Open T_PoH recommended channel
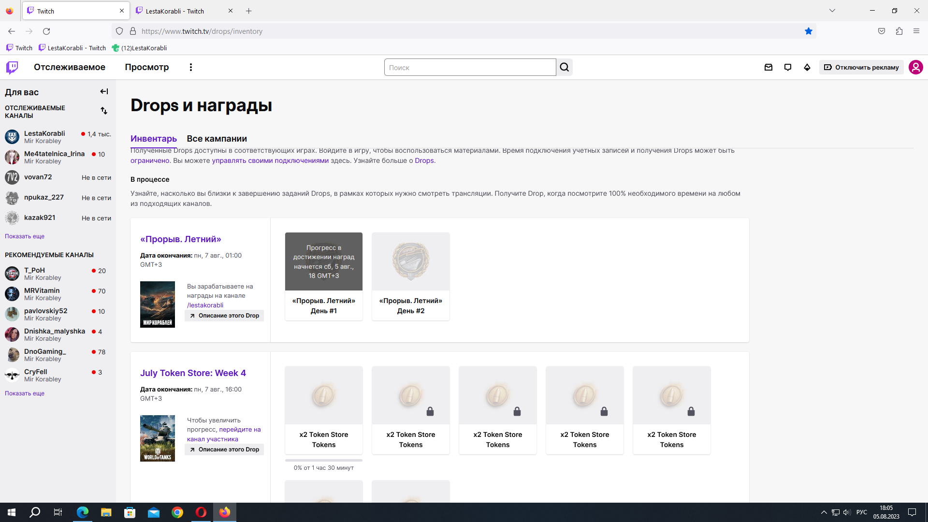This screenshot has width=928, height=522. [58, 274]
